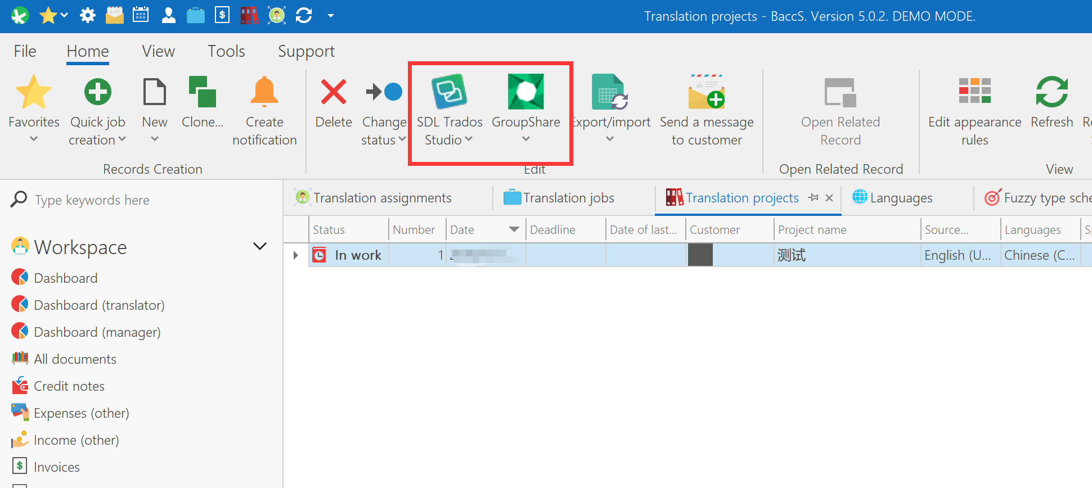The height and width of the screenshot is (488, 1092).
Task: Pin the Translation projects tab
Action: (x=813, y=198)
